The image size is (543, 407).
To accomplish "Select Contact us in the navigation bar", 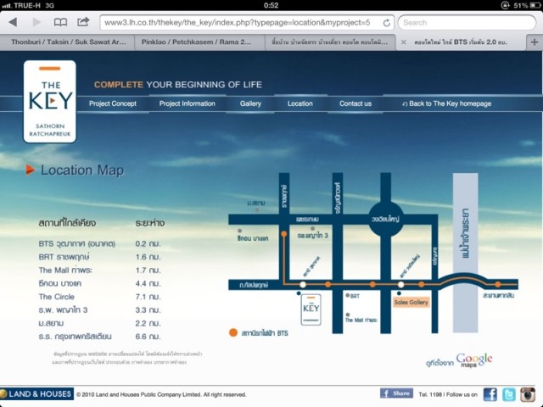I will tap(355, 103).
